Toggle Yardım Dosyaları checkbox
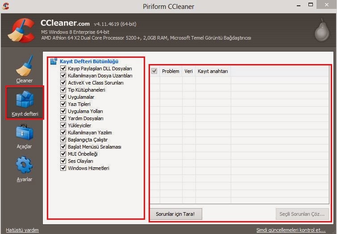The width and height of the screenshot is (337, 234). pos(63,118)
